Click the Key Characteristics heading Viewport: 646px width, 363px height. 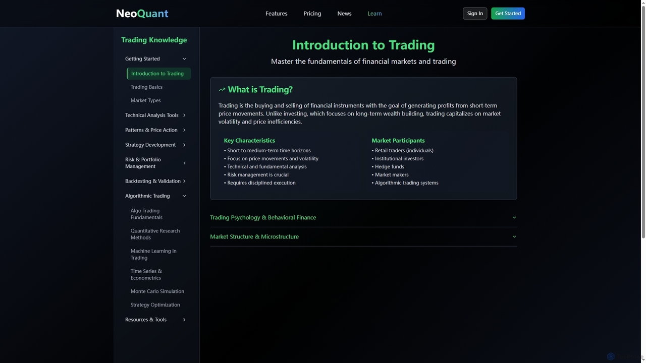pyautogui.click(x=249, y=141)
